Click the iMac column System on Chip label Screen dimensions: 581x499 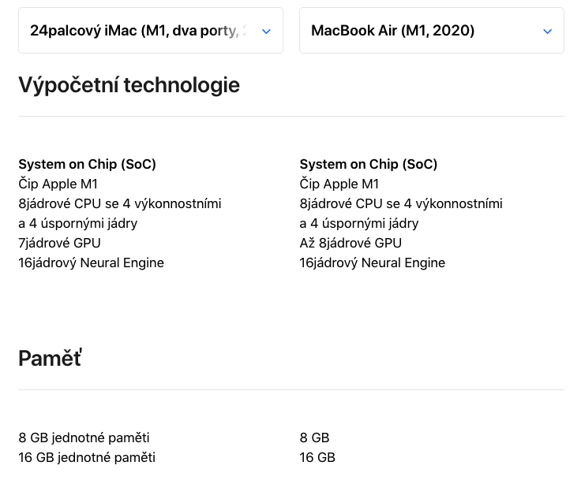tap(87, 164)
